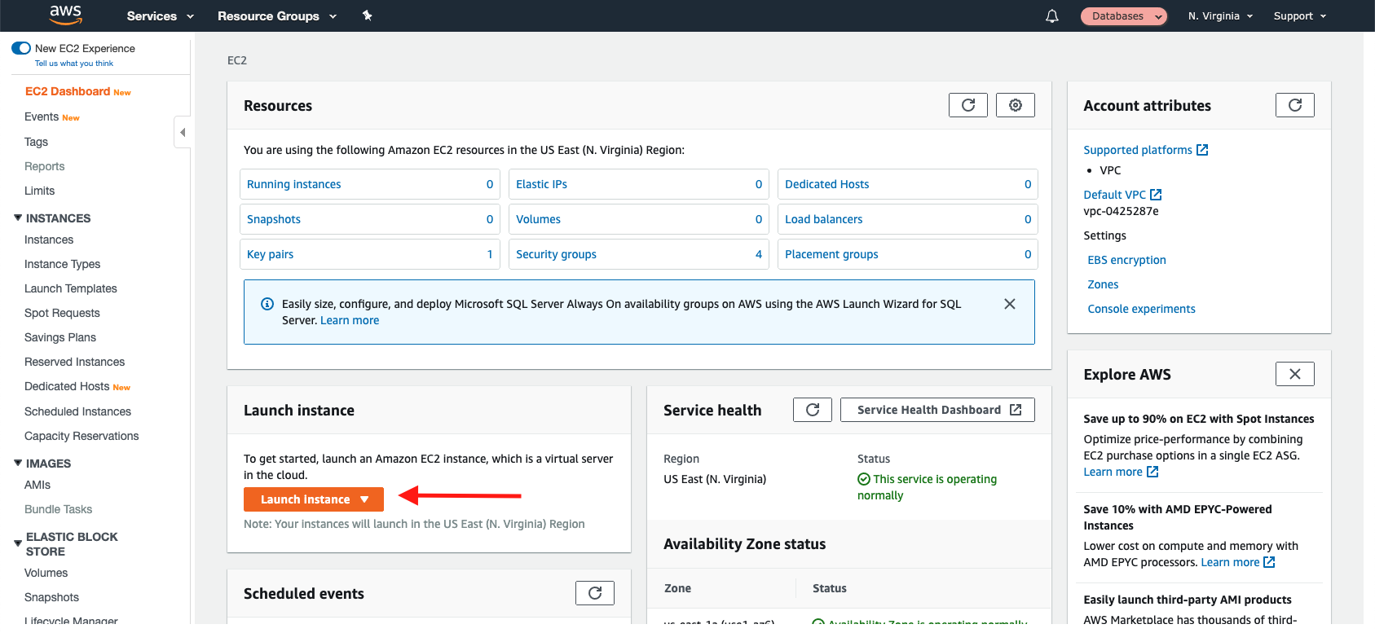Screen dimensions: 1375x633
Task: Open Instances in the sidebar
Action: tap(49, 240)
